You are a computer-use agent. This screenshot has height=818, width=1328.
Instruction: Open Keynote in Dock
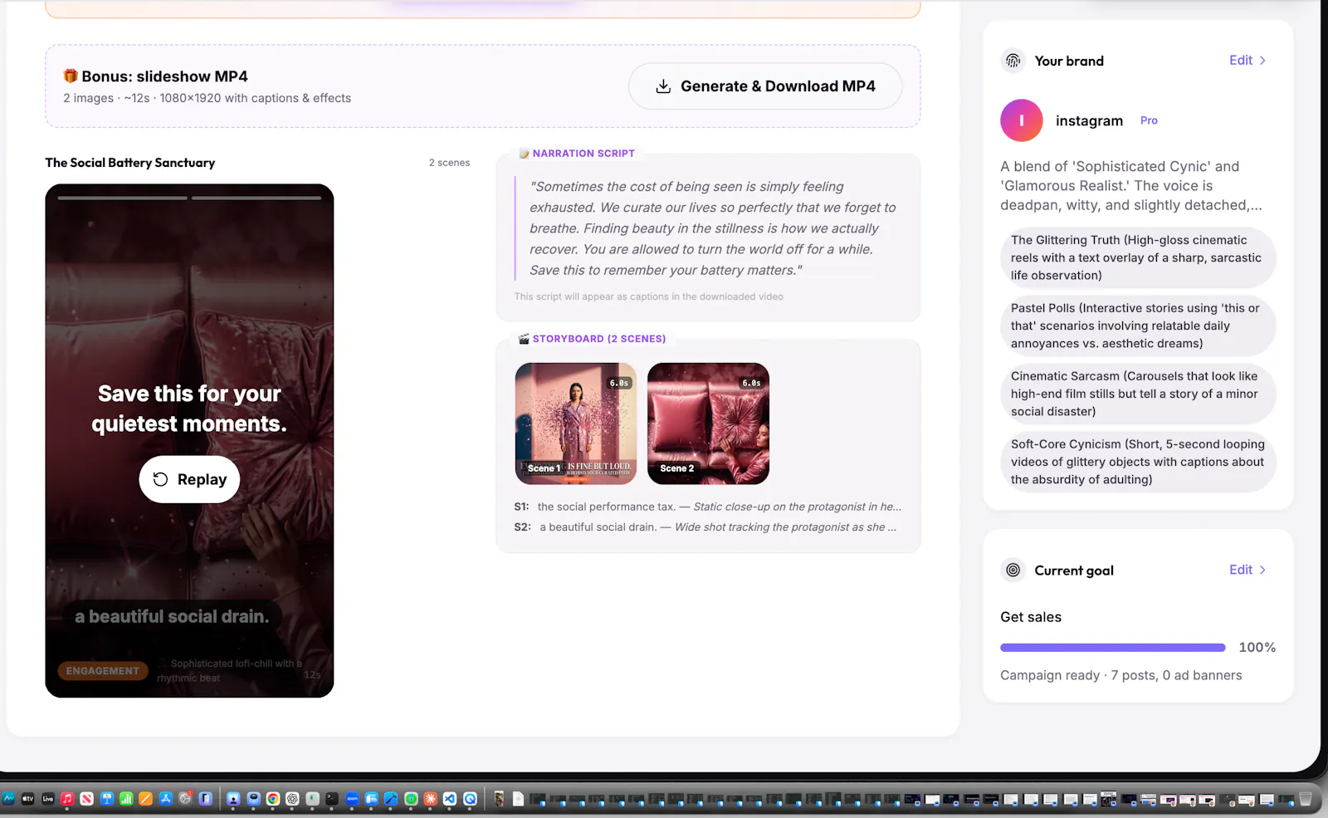tap(106, 799)
